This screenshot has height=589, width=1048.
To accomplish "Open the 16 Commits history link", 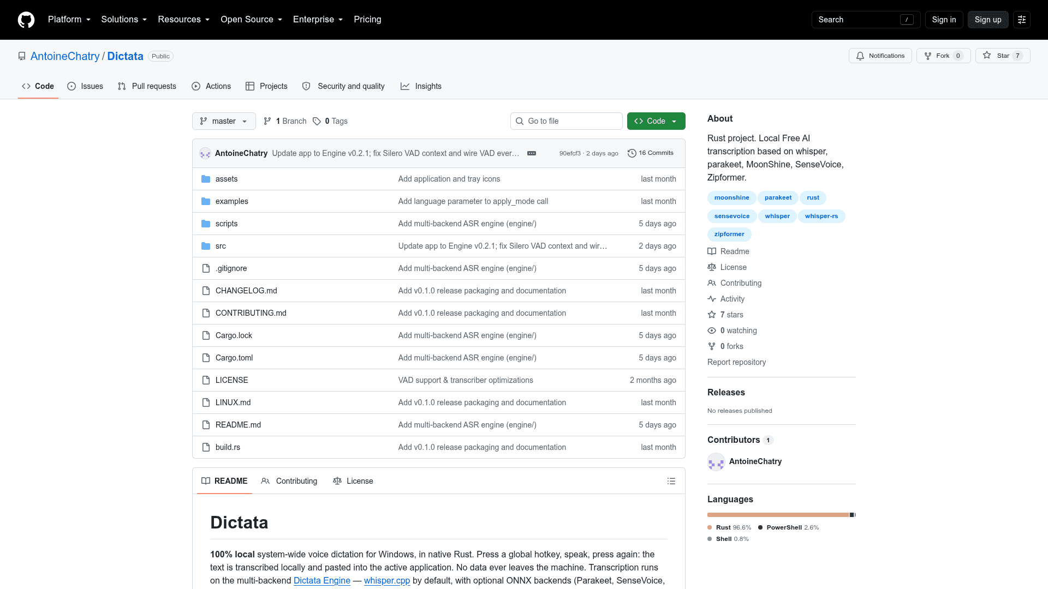I will click(651, 153).
